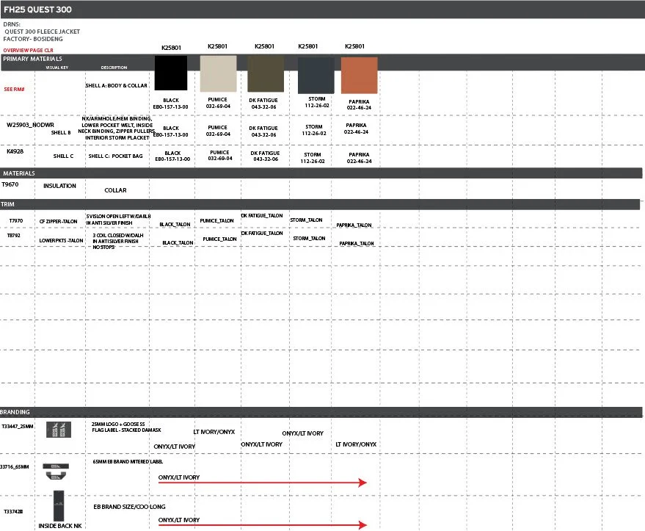The height and width of the screenshot is (531, 645).
Task: Select the LOWER PKTS-TALON cell
Action: click(62, 240)
